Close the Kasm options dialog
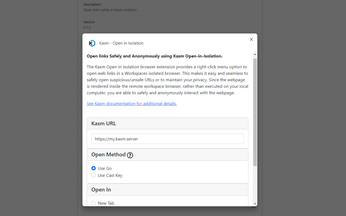Image resolution: width=346 pixels, height=216 pixels. tap(251, 39)
